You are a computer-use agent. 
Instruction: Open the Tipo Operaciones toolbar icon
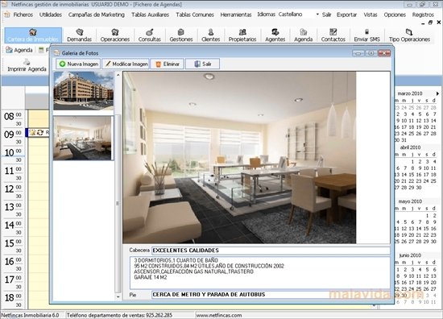(409, 35)
